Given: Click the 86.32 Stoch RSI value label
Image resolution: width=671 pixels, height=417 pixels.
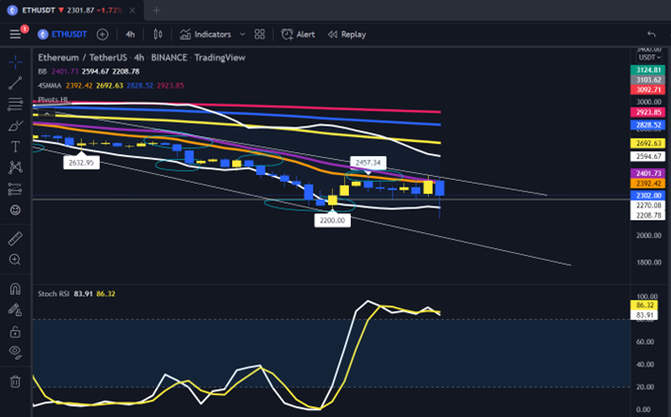Looking at the screenshot, I should coord(644,305).
